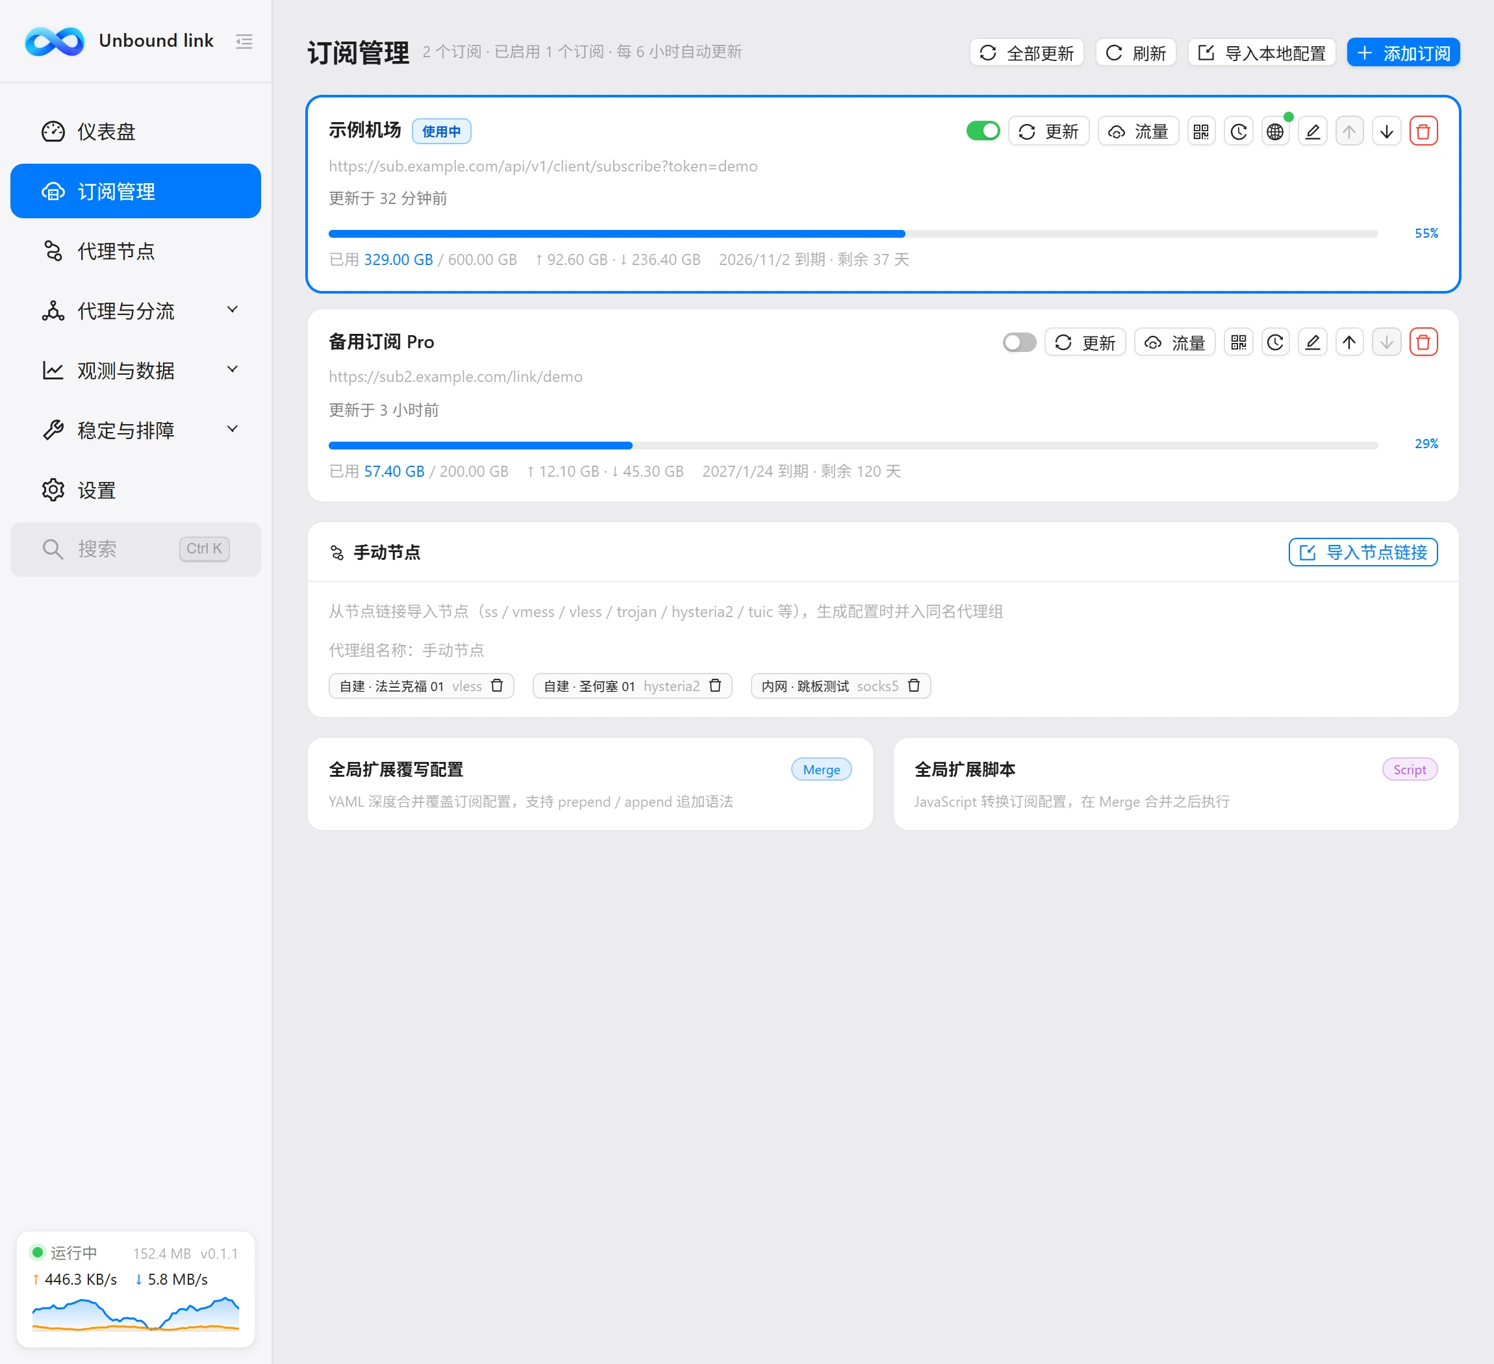Open clock schedule icon for 备用订阅 Pro

(1274, 342)
